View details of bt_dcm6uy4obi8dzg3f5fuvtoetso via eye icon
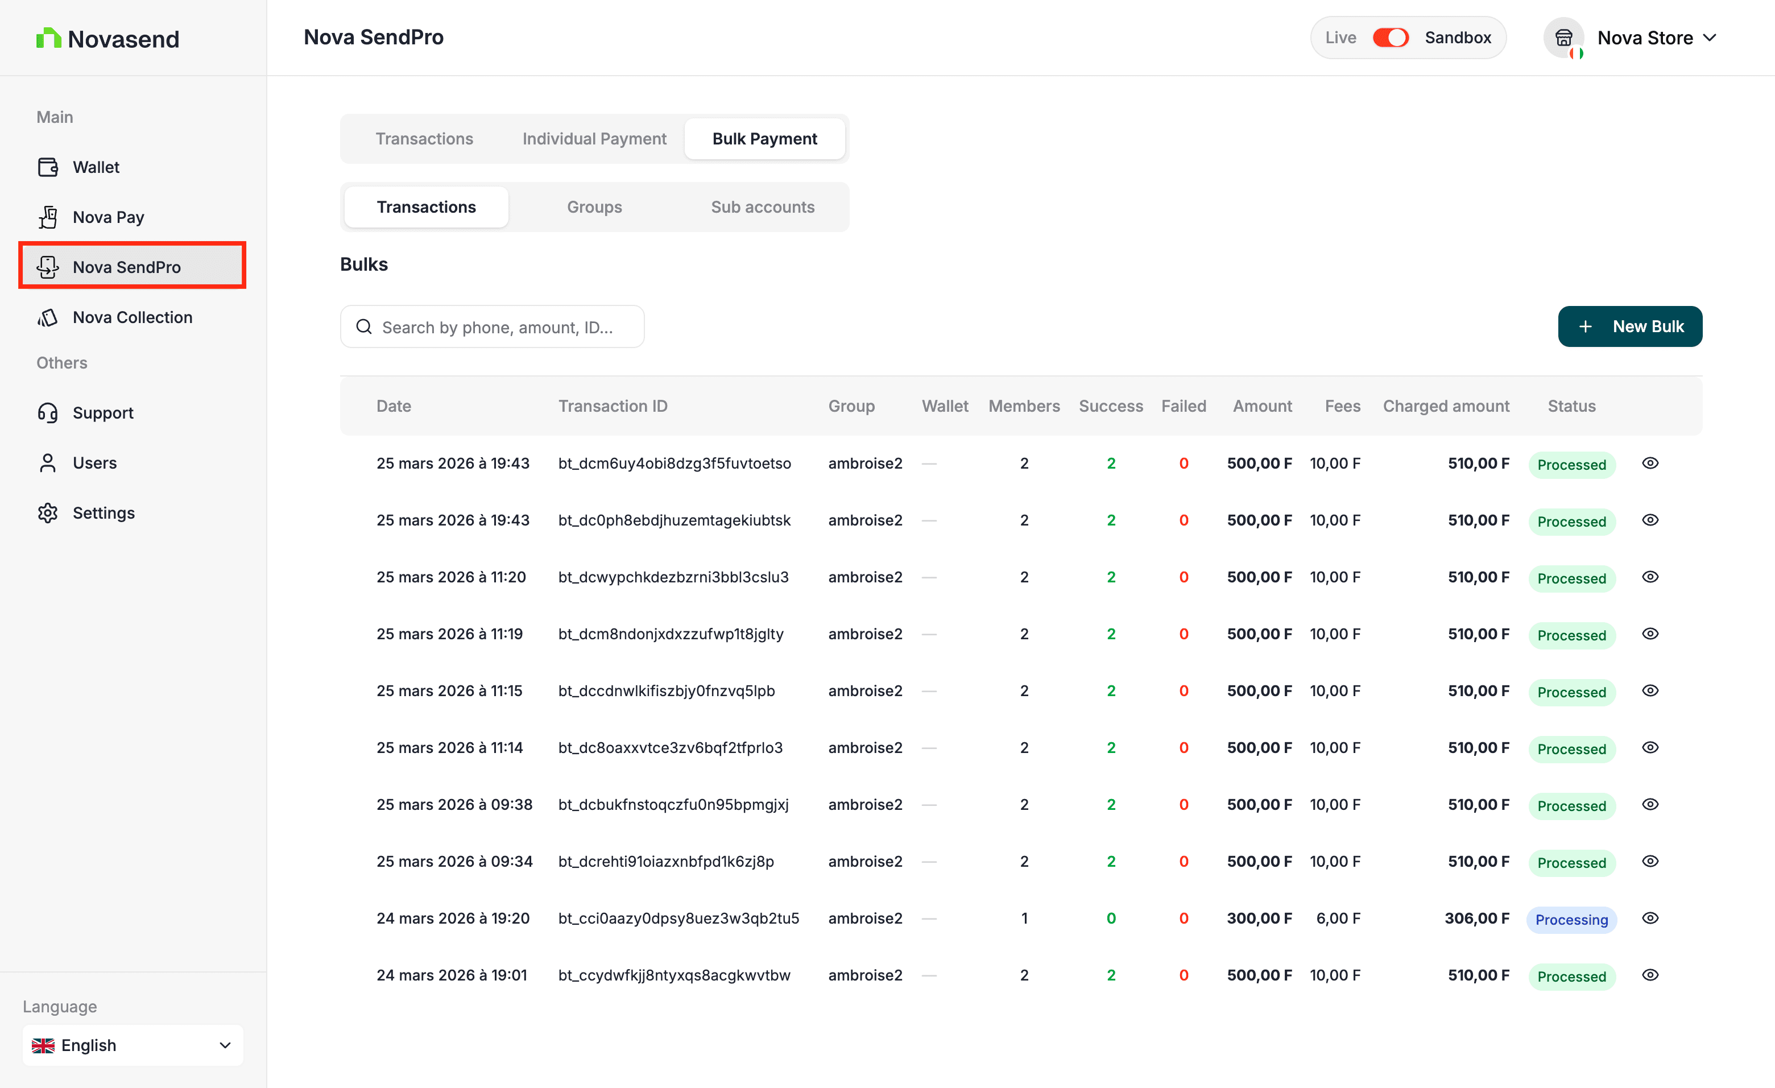1775x1088 pixels. (1650, 464)
